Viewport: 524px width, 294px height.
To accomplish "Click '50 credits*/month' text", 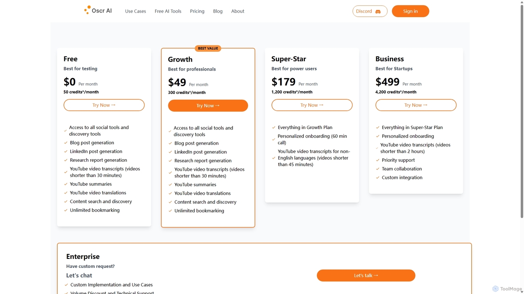I will pyautogui.click(x=81, y=92).
